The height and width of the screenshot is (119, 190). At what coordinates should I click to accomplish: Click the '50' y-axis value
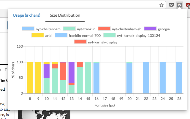pos(21,78)
